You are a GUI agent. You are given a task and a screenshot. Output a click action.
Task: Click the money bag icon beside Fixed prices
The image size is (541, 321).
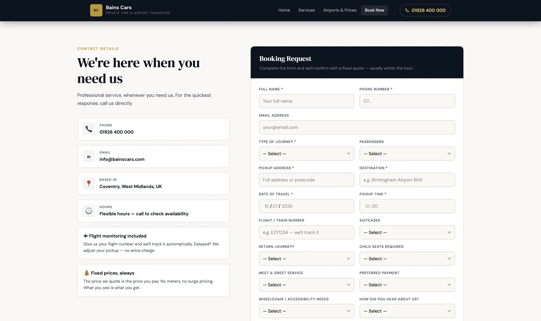(x=87, y=273)
